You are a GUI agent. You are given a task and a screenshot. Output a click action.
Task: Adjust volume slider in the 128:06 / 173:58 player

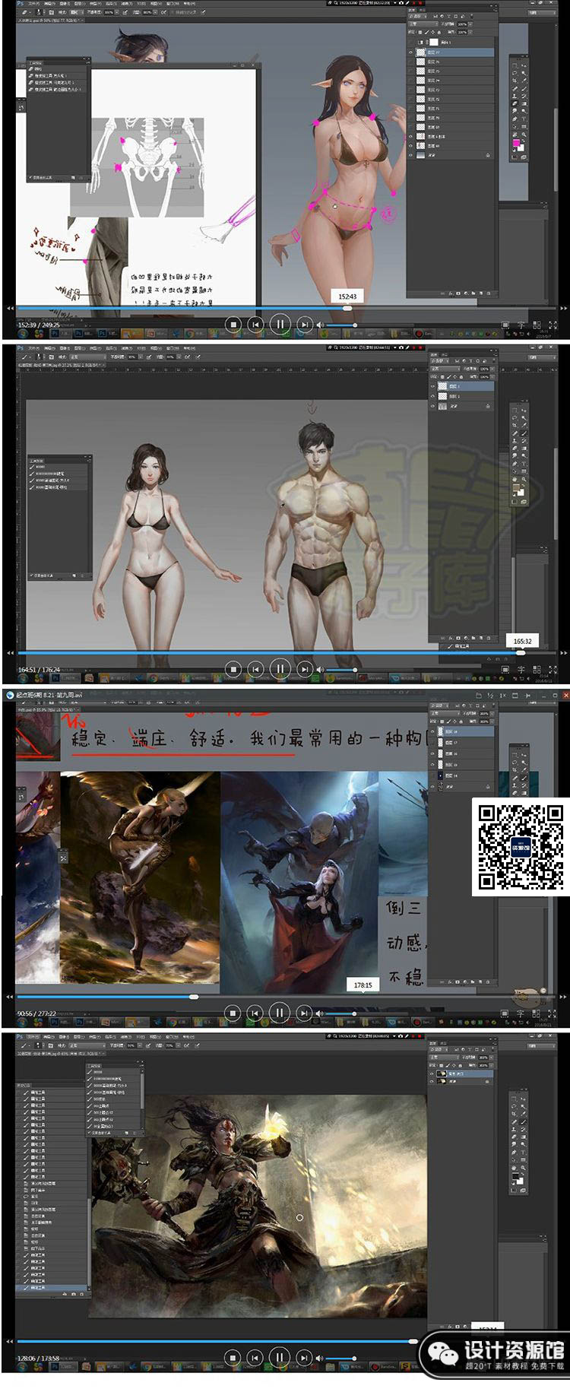pos(342,1358)
